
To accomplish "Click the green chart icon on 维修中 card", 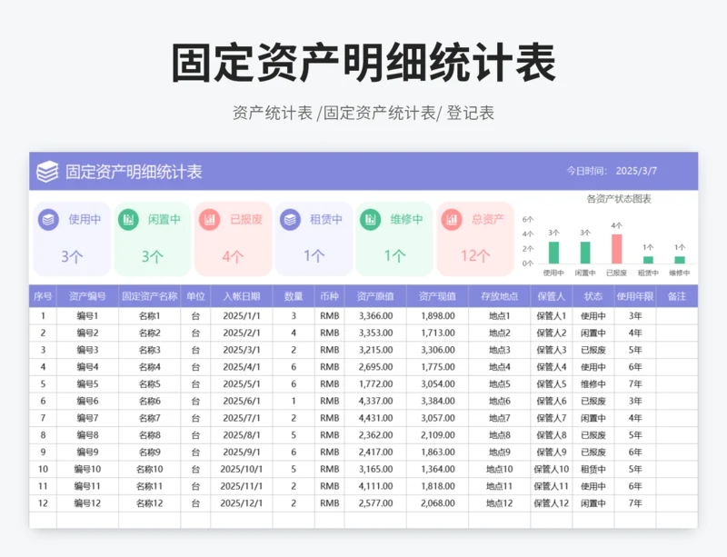I will point(371,219).
